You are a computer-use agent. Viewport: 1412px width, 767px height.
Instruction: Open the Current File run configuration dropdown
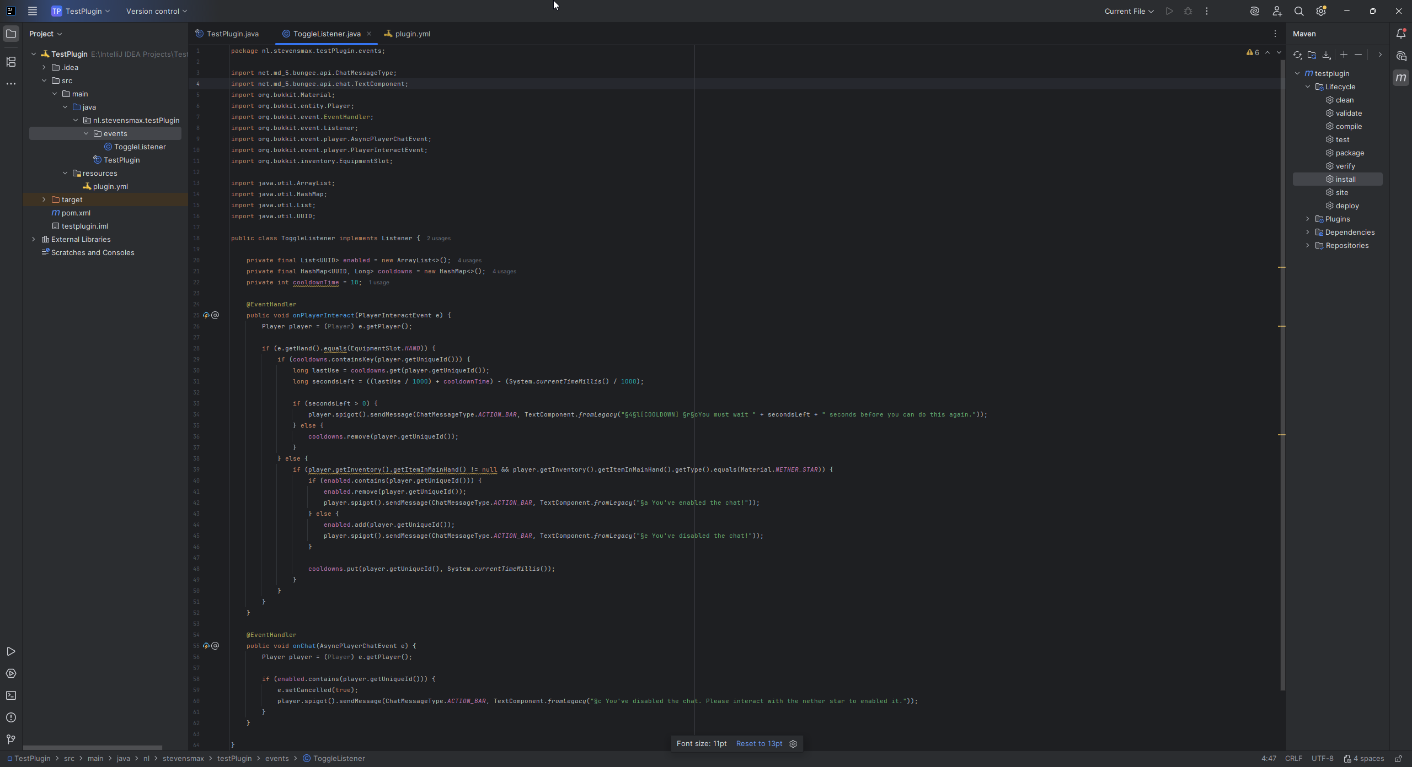coord(1128,11)
